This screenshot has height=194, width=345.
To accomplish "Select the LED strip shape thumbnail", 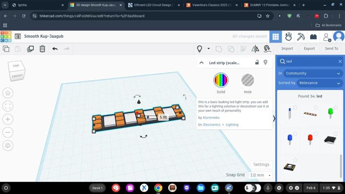I will (310, 114).
